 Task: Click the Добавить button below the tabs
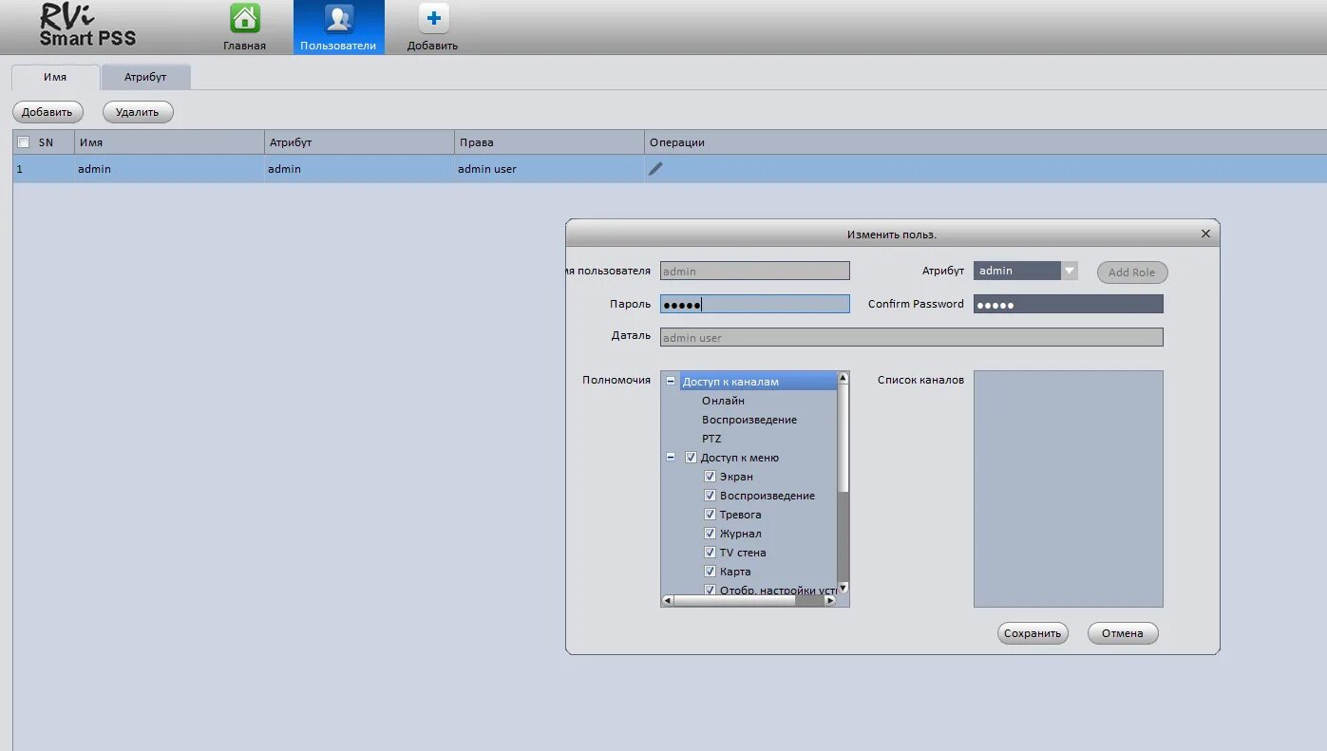click(47, 112)
